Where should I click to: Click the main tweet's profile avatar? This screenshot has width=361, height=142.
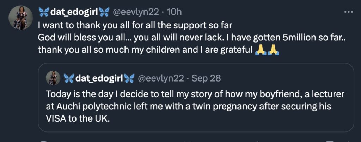(18, 18)
